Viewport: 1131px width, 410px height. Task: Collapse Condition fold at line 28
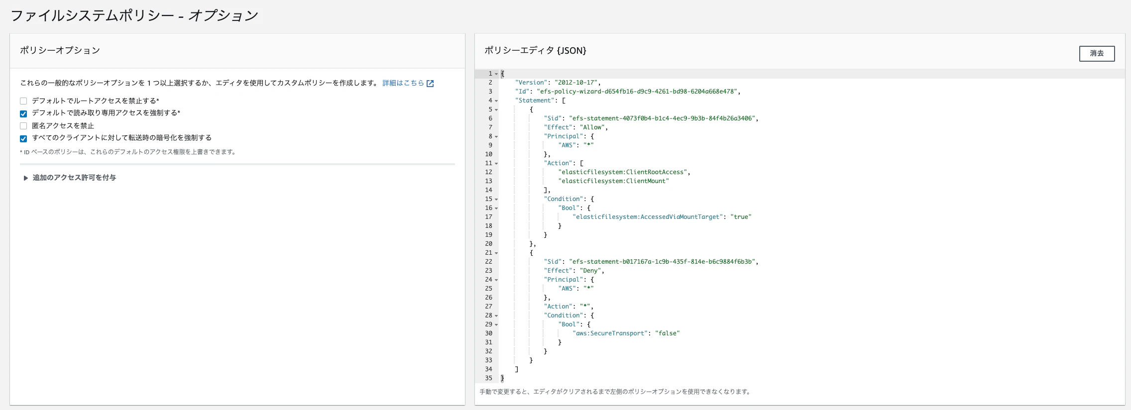(x=496, y=316)
